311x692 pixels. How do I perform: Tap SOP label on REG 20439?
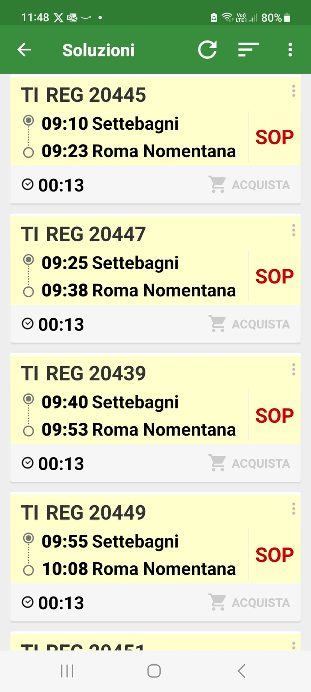(274, 416)
